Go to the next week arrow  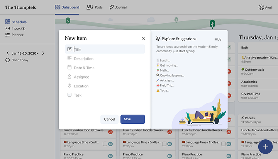(43, 53)
